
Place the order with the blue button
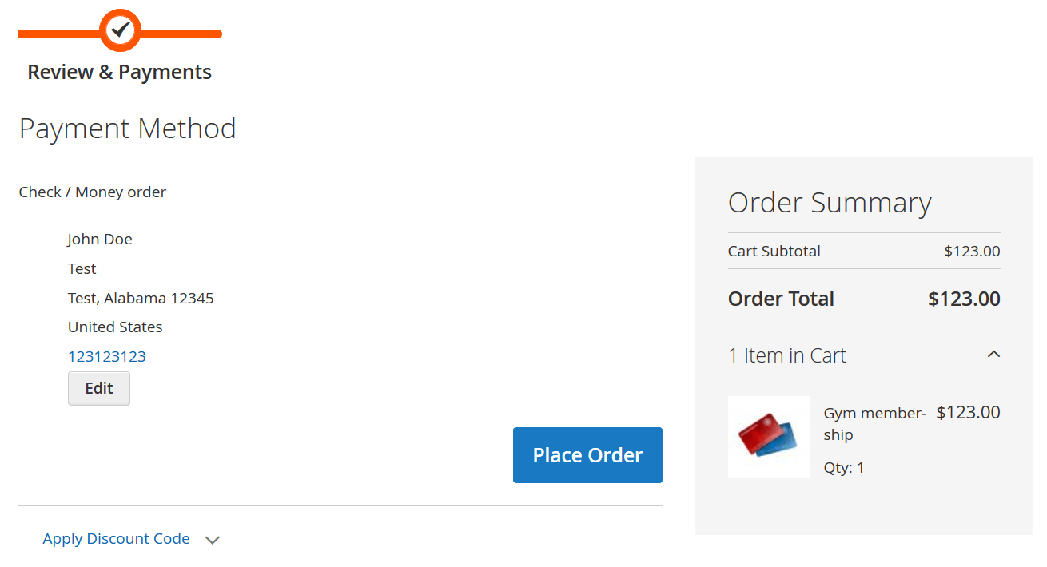[587, 455]
